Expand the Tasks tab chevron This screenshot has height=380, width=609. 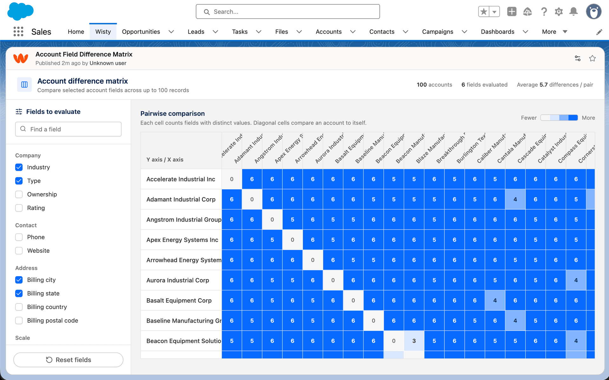(259, 32)
